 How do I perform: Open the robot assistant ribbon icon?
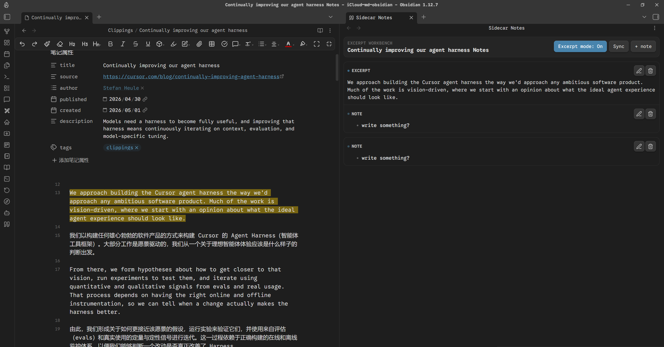click(x=7, y=213)
